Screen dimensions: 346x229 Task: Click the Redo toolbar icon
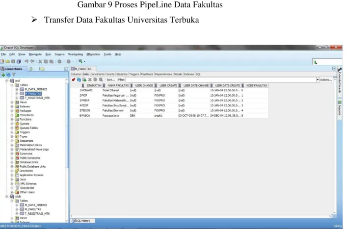pos(32,61)
